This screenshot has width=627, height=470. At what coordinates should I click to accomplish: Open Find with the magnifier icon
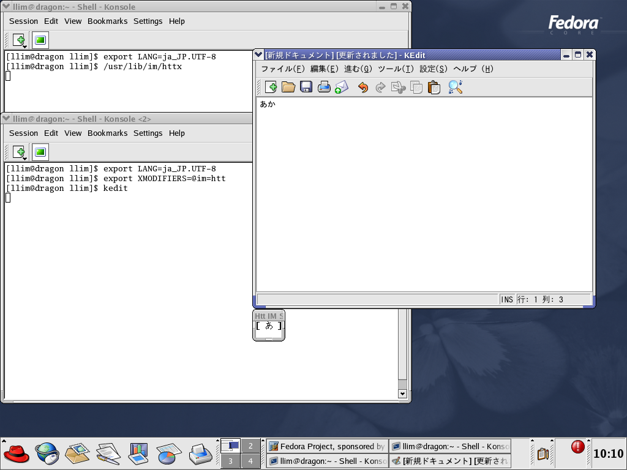point(455,87)
